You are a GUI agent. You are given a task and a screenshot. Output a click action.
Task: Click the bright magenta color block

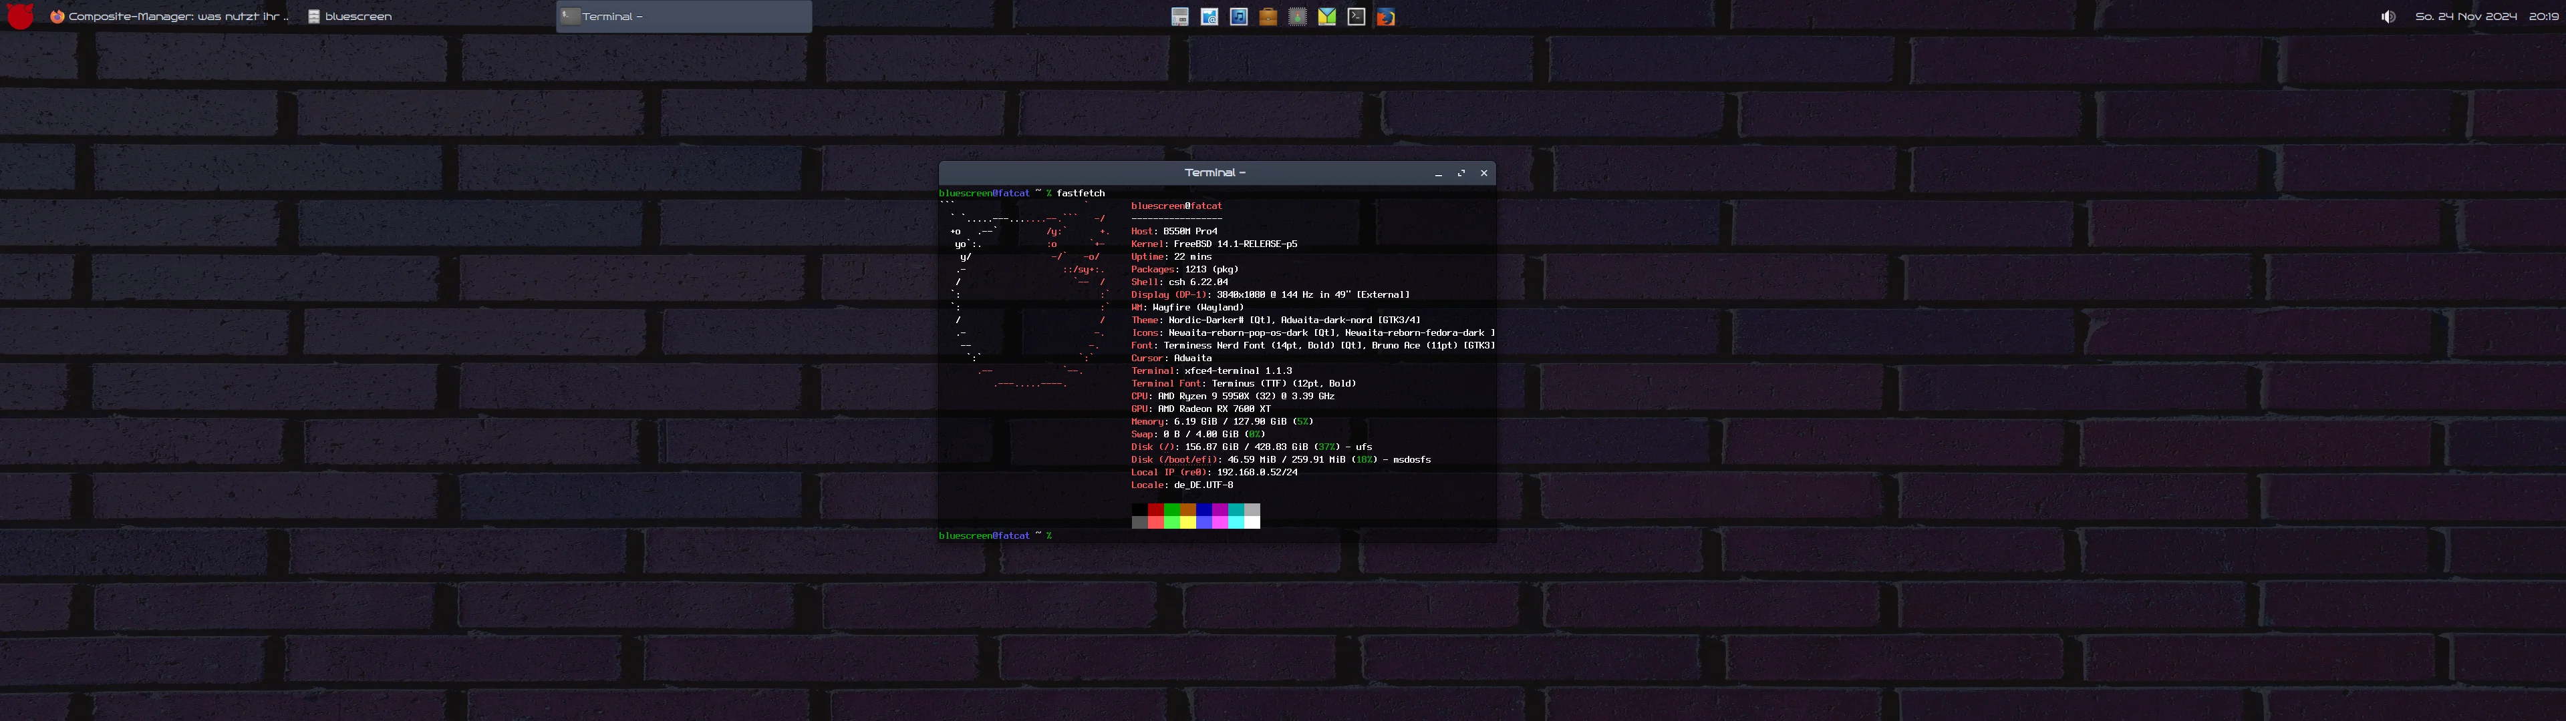point(1220,522)
